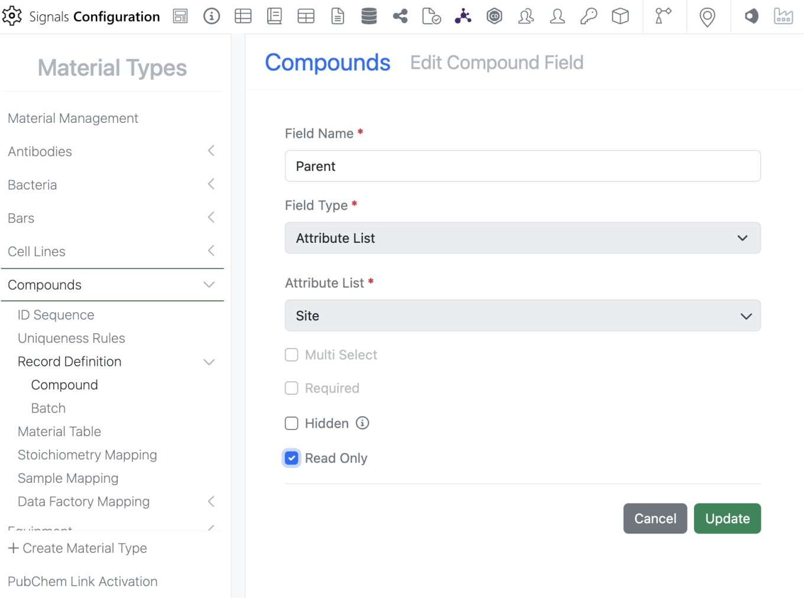
Task: Click the single user icon
Action: coord(557,16)
